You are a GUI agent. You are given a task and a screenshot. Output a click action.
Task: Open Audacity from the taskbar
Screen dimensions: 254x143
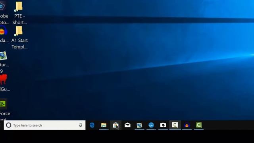[x=187, y=126]
